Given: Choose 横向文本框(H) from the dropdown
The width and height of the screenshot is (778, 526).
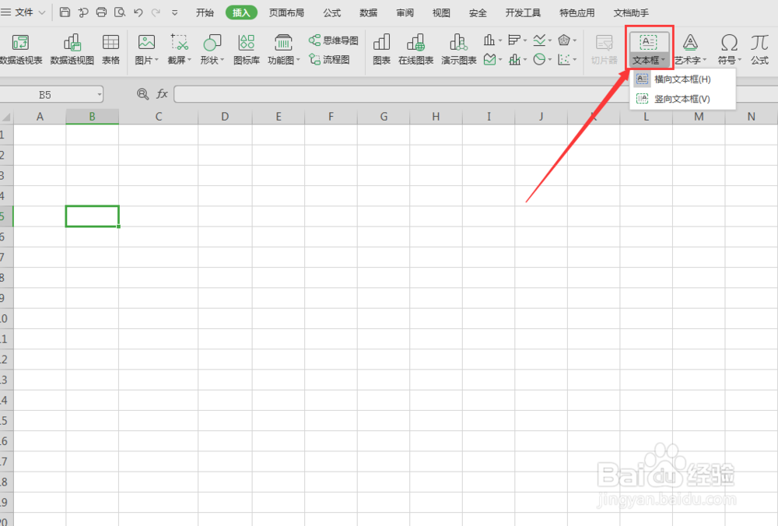Looking at the screenshot, I should (683, 79).
